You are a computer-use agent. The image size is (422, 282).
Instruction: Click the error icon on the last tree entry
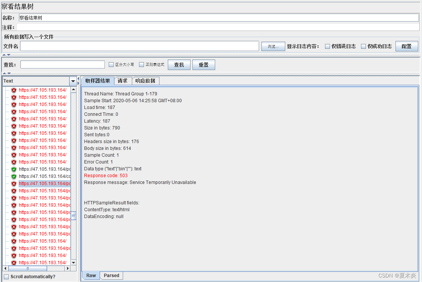tap(13, 262)
